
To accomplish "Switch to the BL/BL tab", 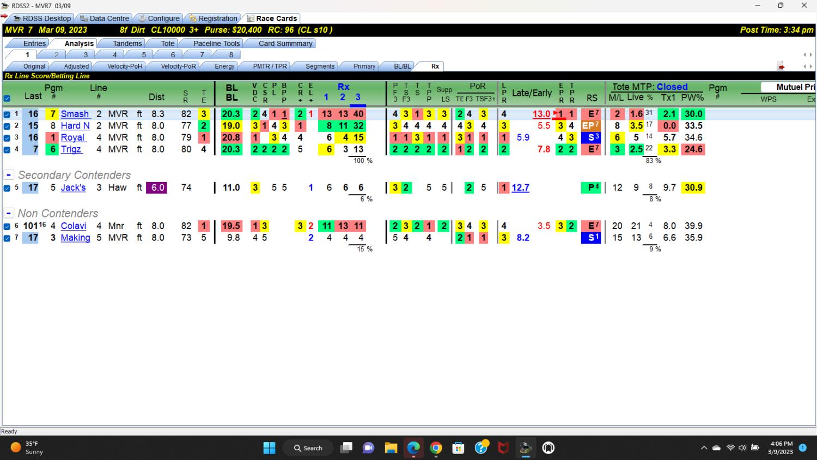I will (x=403, y=66).
